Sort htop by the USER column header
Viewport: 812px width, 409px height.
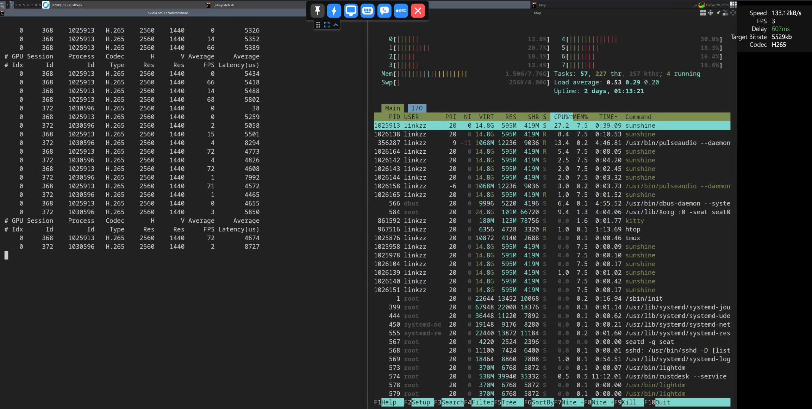tap(411, 117)
